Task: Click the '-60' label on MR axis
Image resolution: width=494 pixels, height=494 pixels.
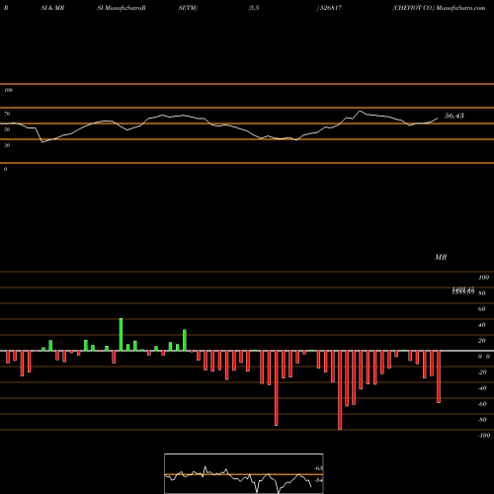Action: (482, 404)
